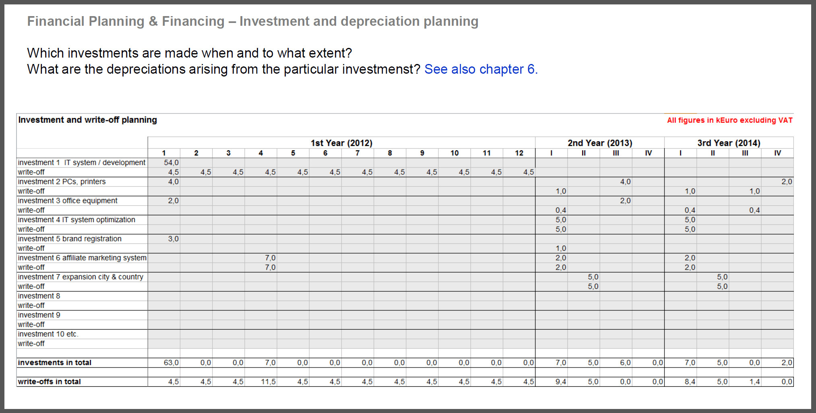Click the 'investment 2 PCs, printers' row label
The height and width of the screenshot is (413, 816).
pos(62,182)
